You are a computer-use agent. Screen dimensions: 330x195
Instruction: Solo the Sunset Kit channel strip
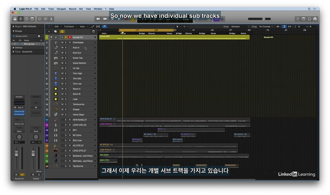point(22,175)
